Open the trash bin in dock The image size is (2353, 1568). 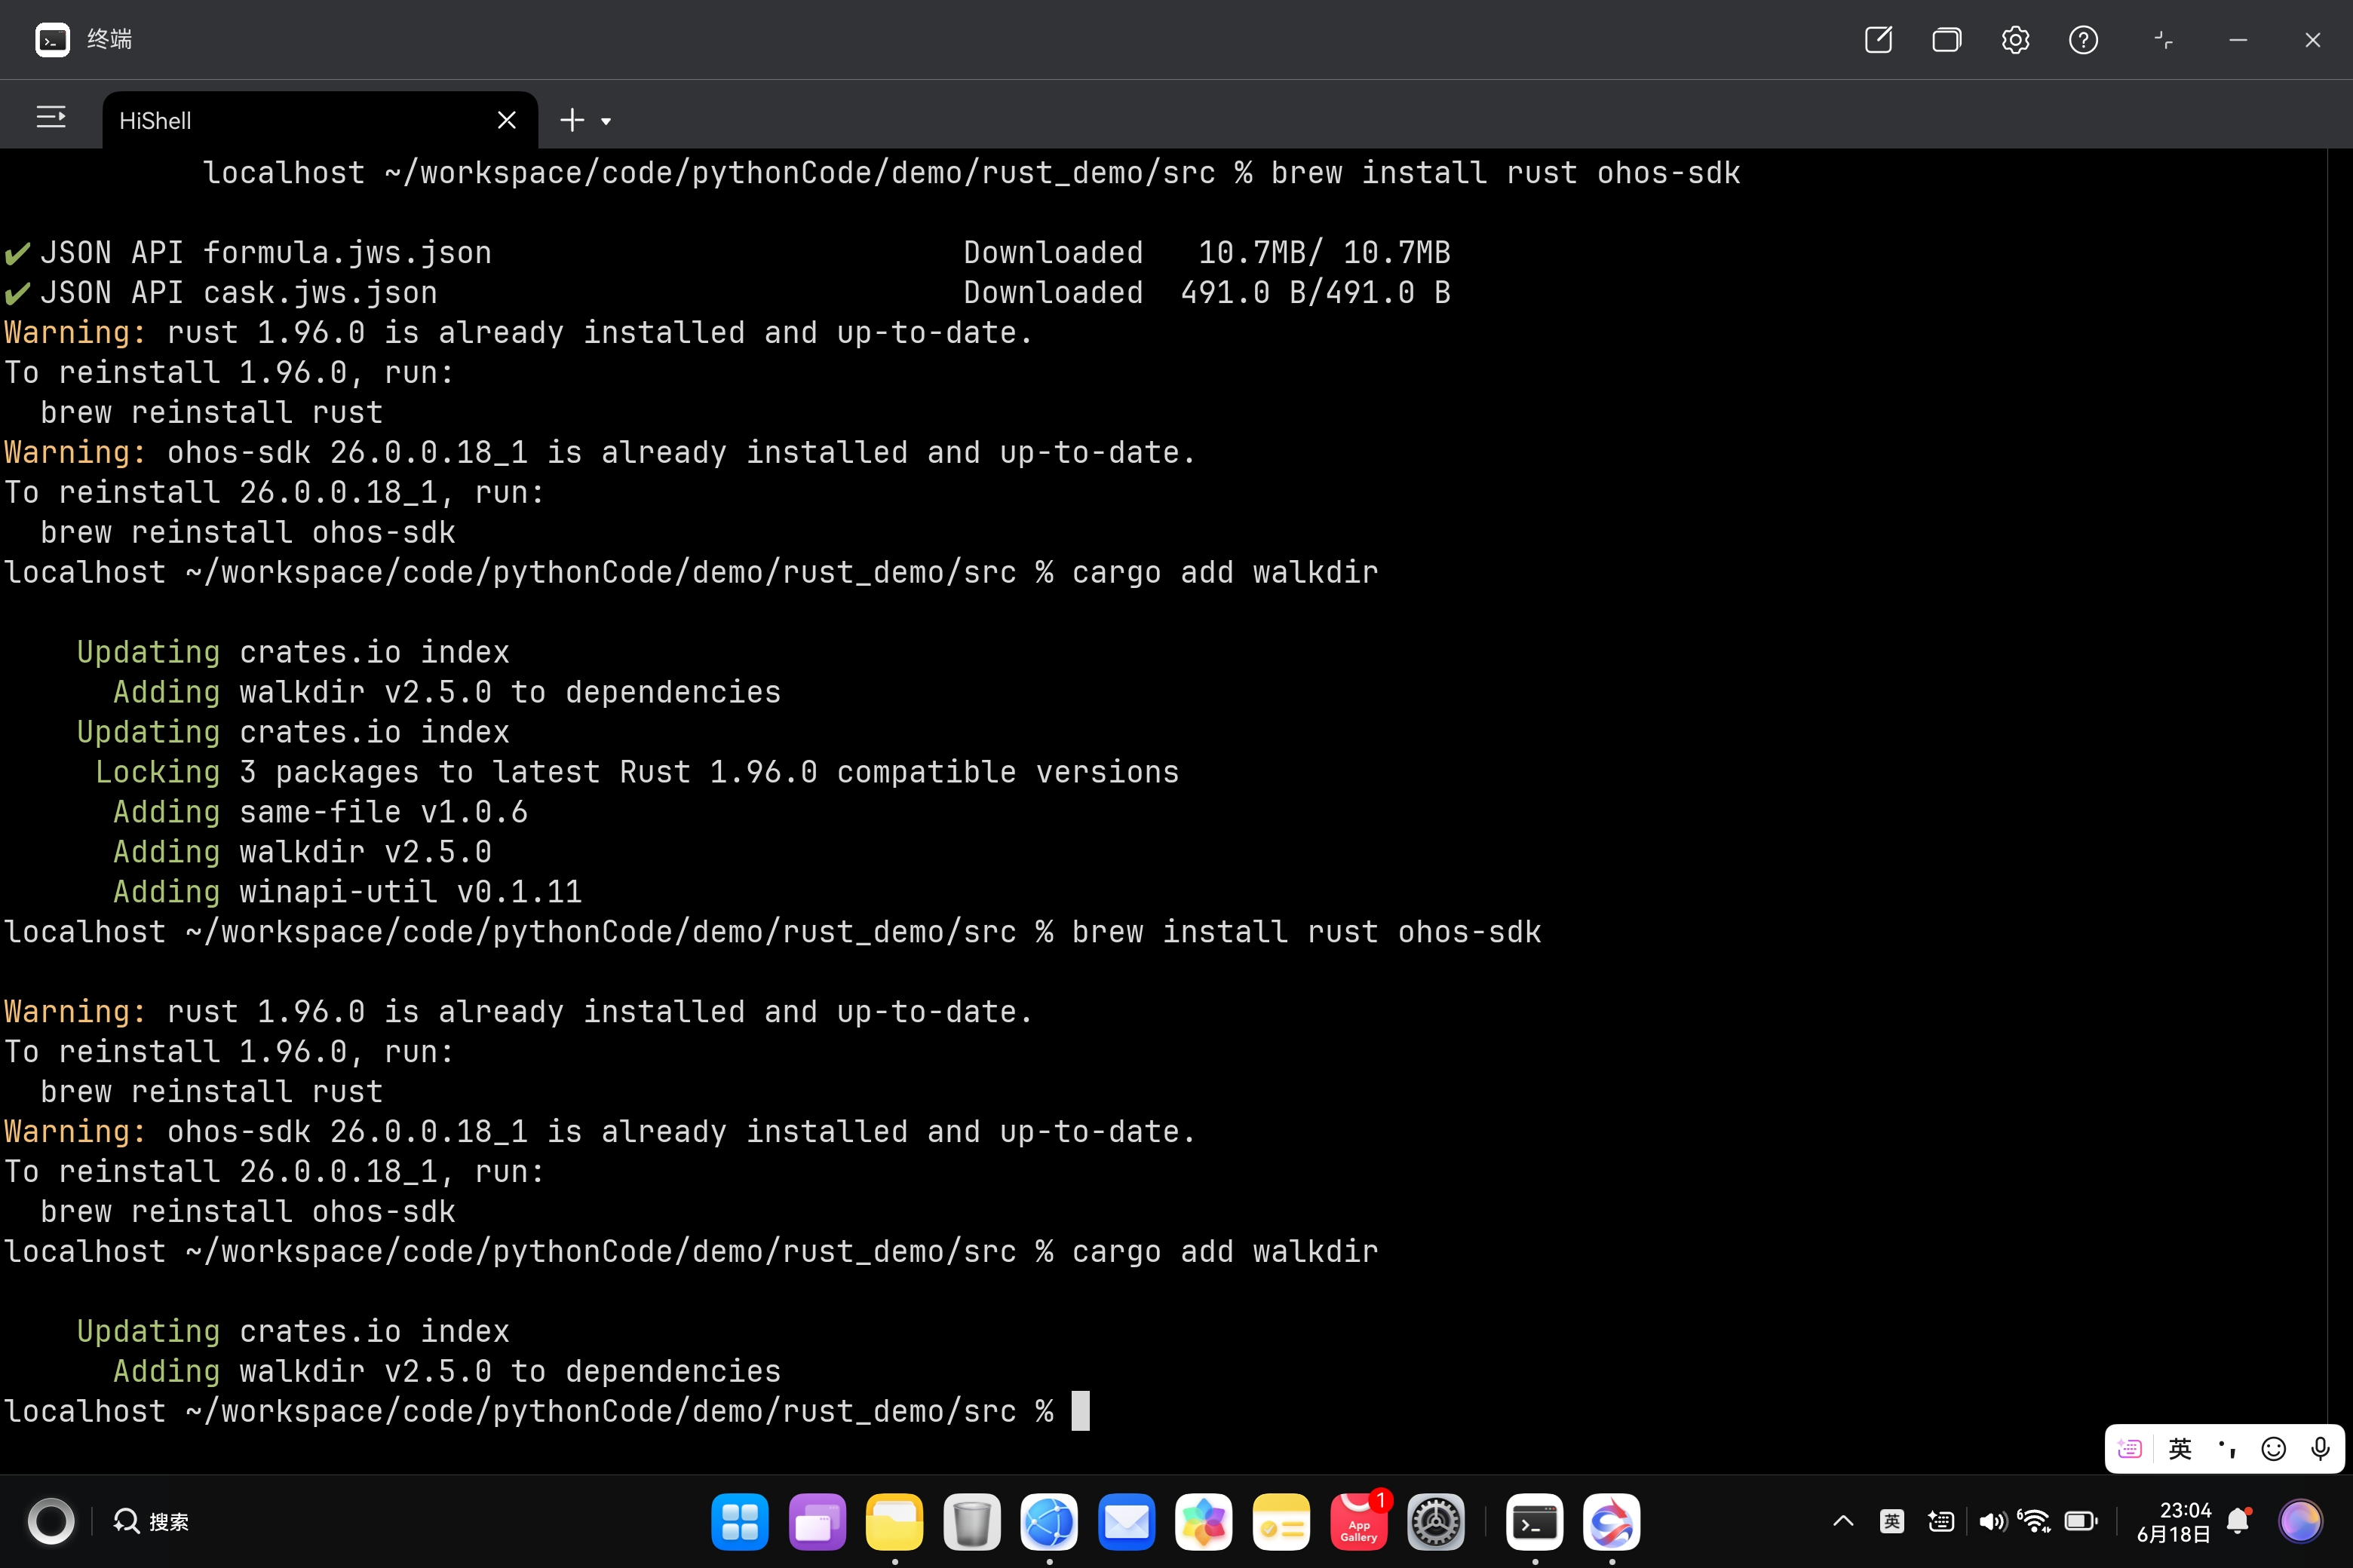click(x=971, y=1522)
